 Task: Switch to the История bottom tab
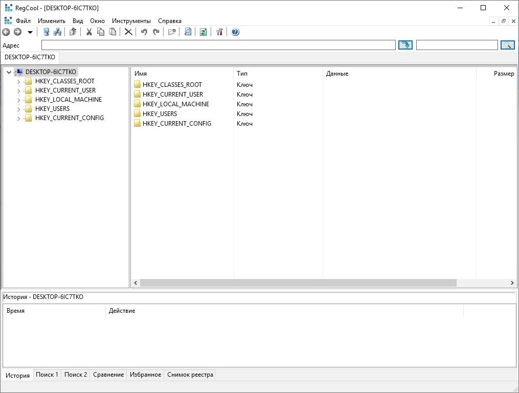tap(17, 376)
